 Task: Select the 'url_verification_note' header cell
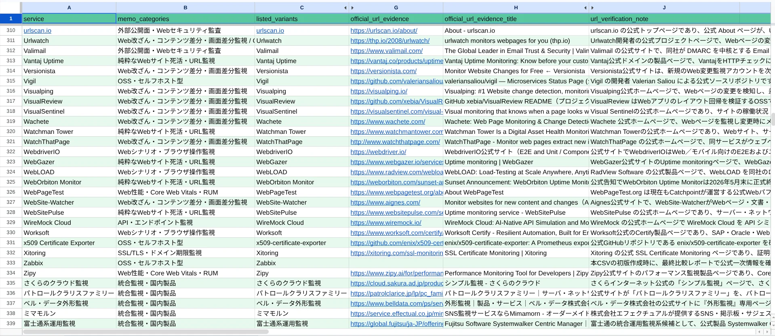(x=664, y=19)
